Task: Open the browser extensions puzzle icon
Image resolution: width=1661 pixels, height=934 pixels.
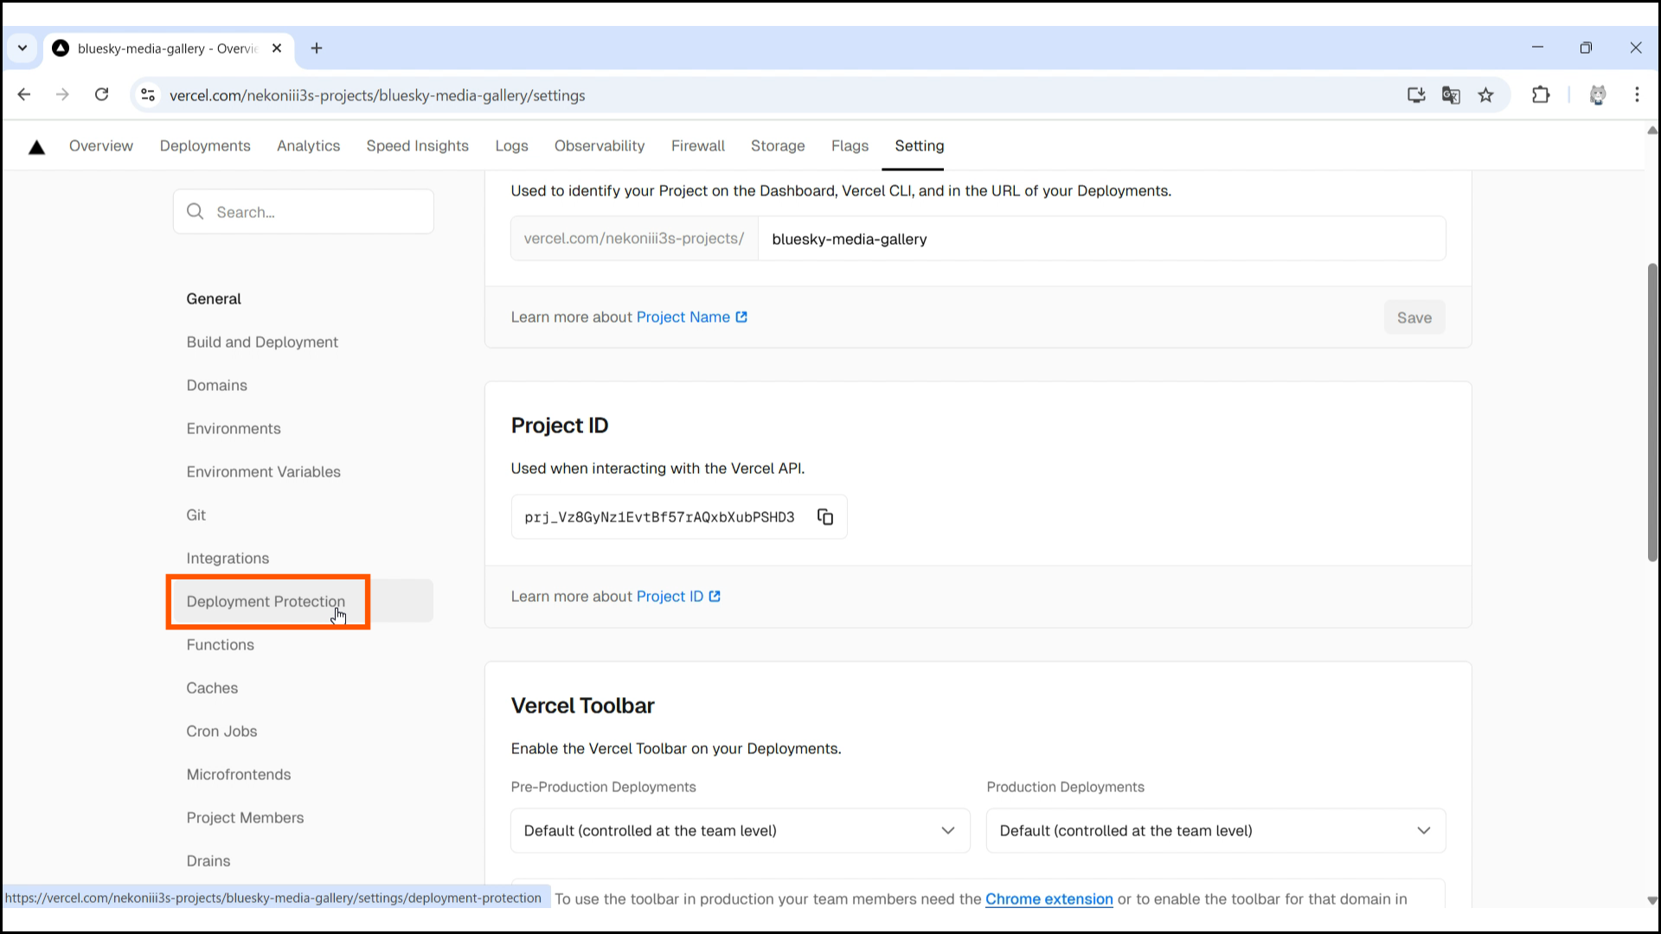Action: (1541, 95)
